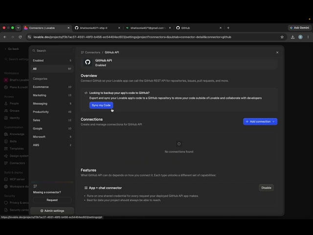
Task: Click the site information icon in address bar
Action: tap(29, 37)
